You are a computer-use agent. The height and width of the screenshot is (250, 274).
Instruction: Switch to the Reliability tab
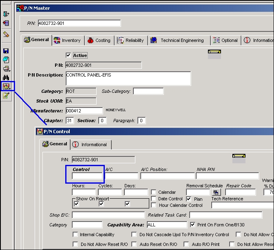point(131,40)
